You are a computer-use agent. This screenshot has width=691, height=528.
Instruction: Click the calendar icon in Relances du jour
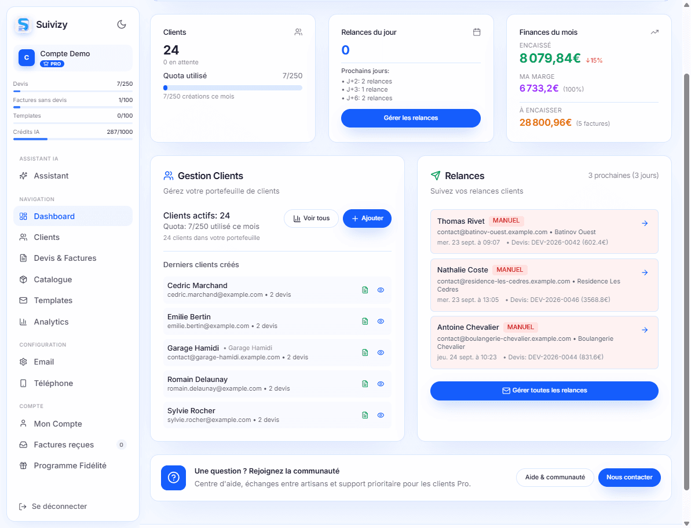pyautogui.click(x=476, y=32)
